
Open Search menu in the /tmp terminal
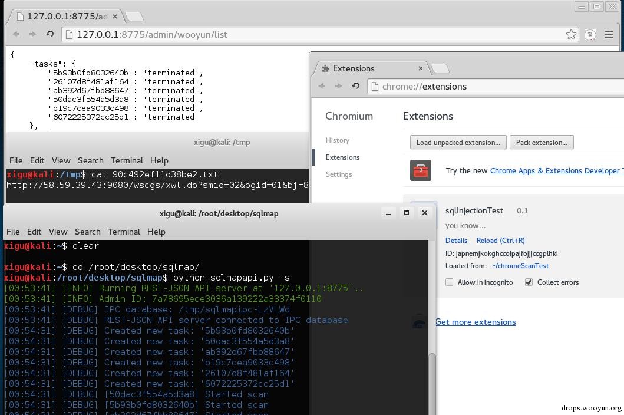pos(90,160)
